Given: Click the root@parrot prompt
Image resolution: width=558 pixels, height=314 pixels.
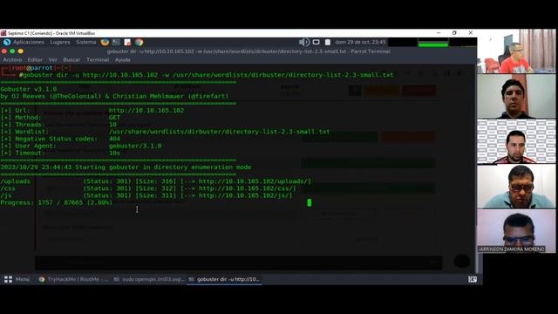Looking at the screenshot, I should click(x=32, y=68).
